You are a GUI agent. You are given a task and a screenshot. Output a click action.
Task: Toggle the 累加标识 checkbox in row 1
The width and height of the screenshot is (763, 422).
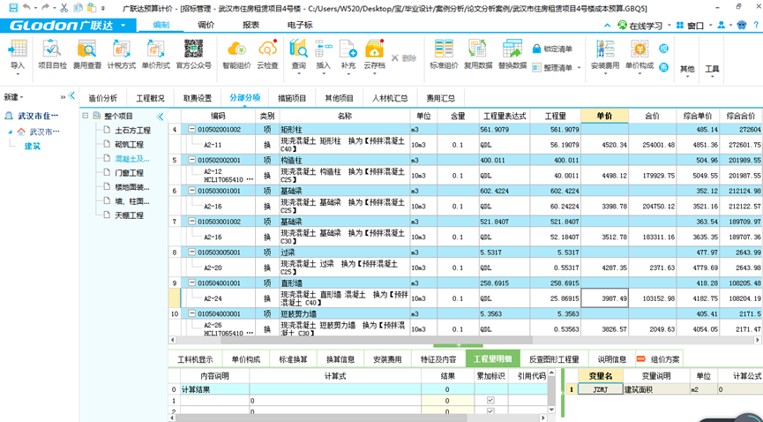491,400
